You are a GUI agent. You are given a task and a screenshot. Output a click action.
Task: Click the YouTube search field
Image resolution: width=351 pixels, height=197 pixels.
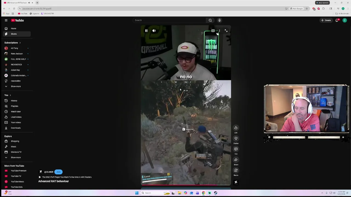pyautogui.click(x=169, y=20)
